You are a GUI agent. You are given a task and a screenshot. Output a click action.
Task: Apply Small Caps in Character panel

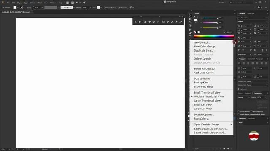tap(243, 50)
